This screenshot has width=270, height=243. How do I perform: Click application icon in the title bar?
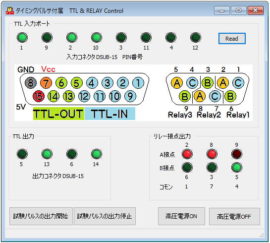pos(9,11)
